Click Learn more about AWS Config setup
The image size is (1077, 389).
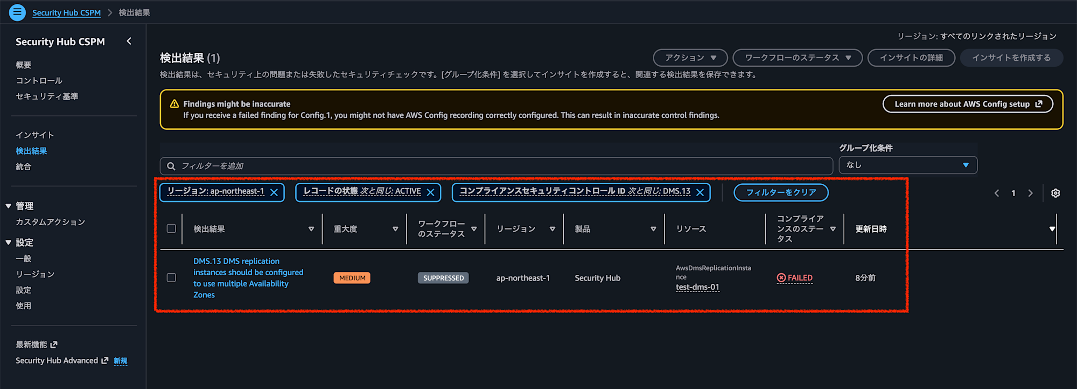point(968,104)
